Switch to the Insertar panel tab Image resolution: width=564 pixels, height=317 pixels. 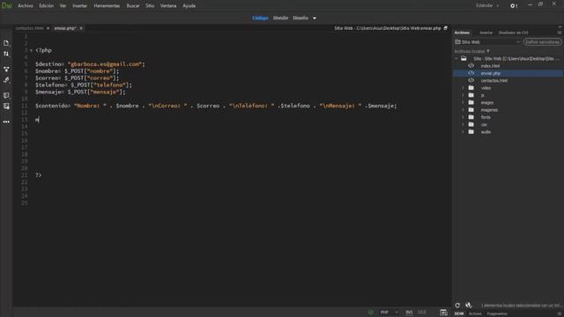pos(486,33)
